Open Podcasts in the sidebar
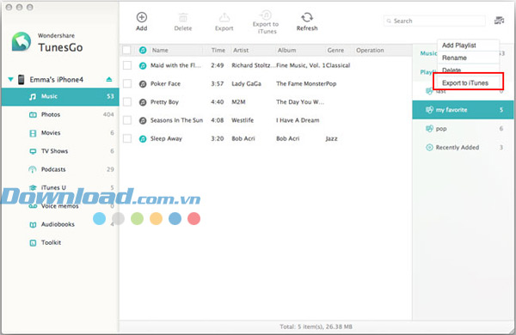Screen dimensions: 516x335 pyautogui.click(x=60, y=169)
